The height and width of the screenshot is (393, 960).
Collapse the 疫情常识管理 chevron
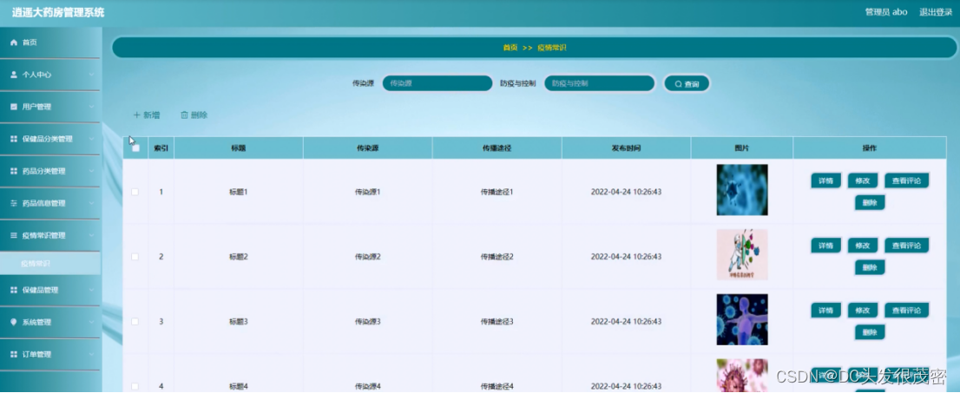pyautogui.click(x=92, y=236)
